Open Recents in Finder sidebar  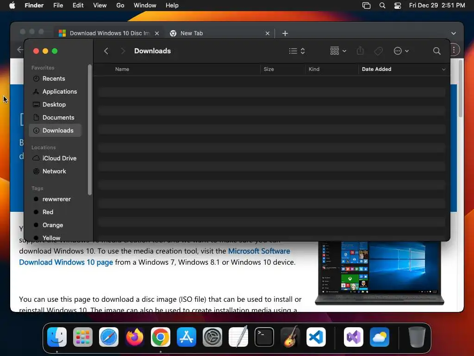55,78
